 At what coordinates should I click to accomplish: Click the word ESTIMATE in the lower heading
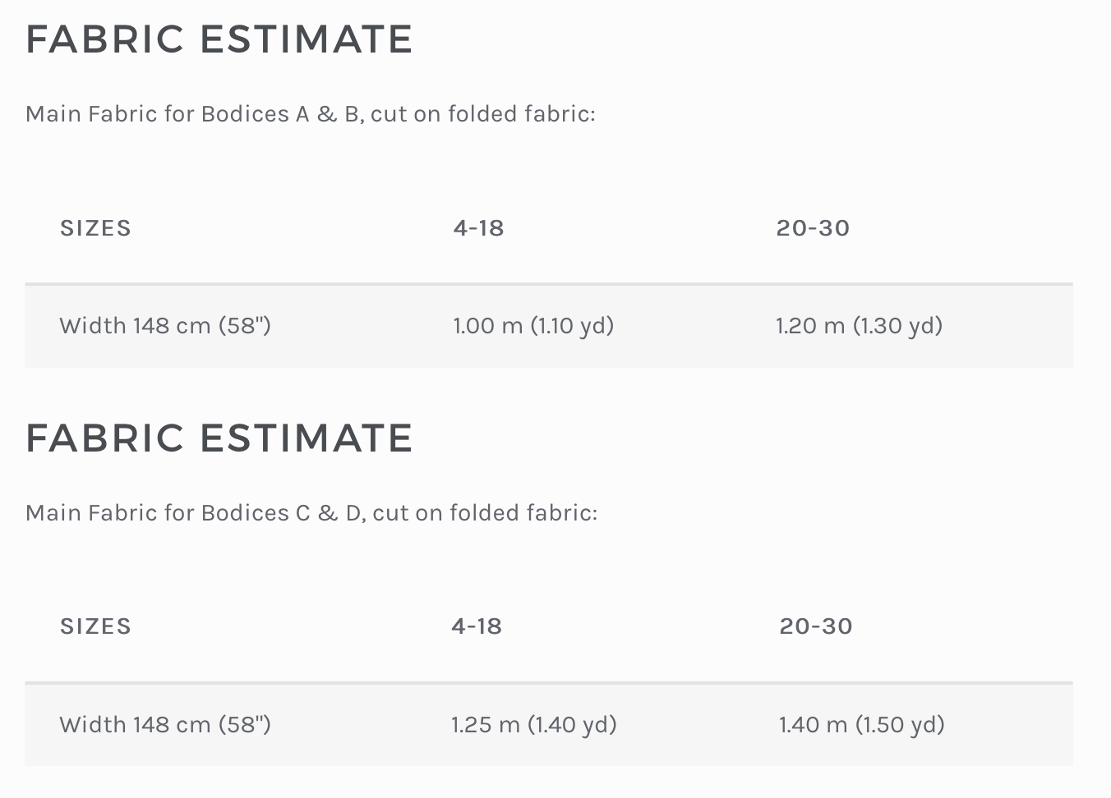point(306,438)
